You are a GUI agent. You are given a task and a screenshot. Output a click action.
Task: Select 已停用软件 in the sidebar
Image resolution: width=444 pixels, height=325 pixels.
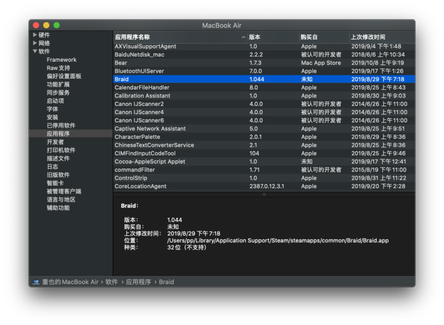pyautogui.click(x=61, y=125)
